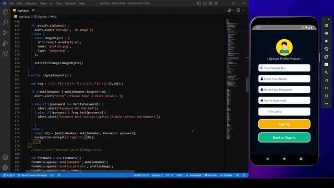The height and width of the screenshot is (188, 334).
Task: Open Edit menu
Action: coord(19,4)
